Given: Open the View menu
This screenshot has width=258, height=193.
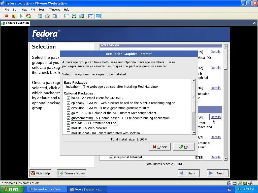Looking at the screenshot, I should point(24,10).
